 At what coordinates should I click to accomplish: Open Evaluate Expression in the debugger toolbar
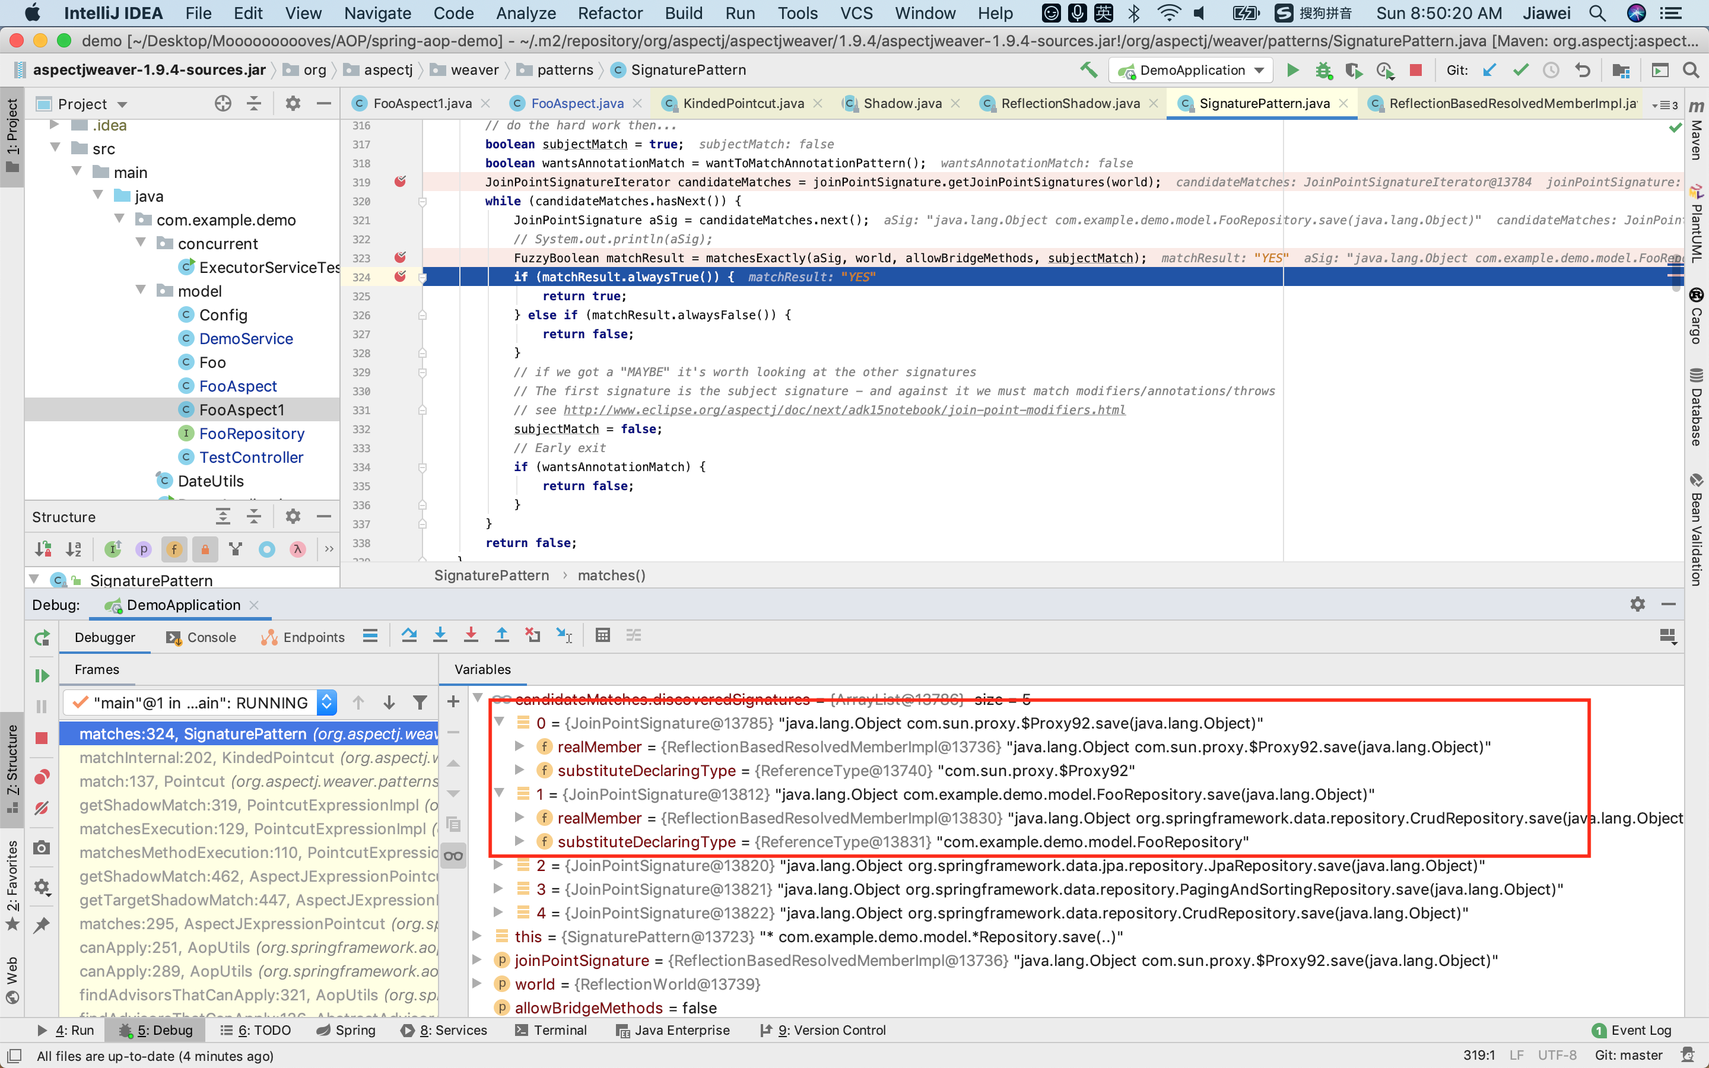pos(602,635)
